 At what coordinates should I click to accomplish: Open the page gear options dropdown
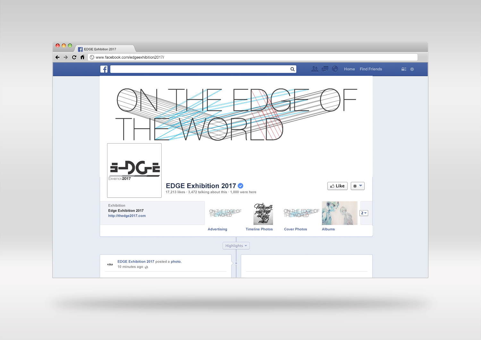pos(358,186)
